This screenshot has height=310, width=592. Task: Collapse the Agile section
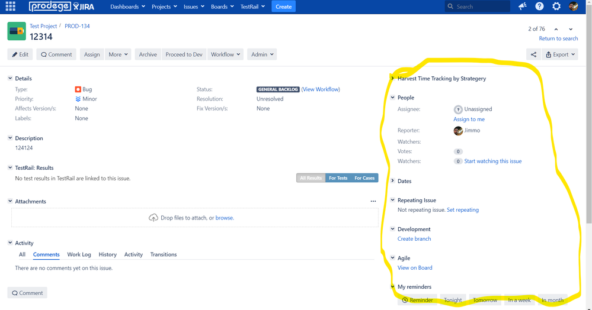pos(393,257)
